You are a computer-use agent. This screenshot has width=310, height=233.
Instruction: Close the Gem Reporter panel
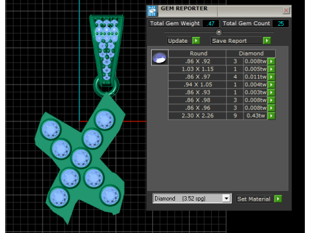click(286, 10)
